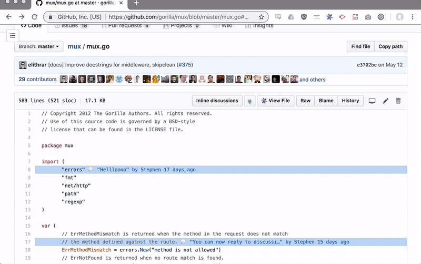Viewport: 421px width, 264px height.
Task: Open comment bubble on errors line
Action: click(91, 170)
